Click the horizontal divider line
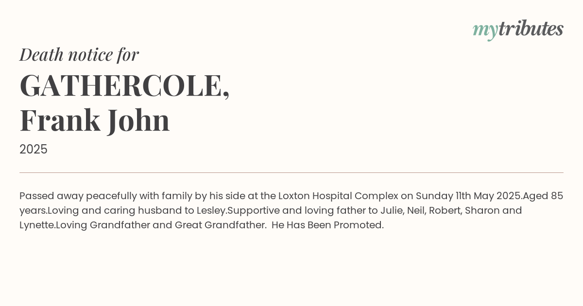The image size is (583, 306). click(x=291, y=172)
